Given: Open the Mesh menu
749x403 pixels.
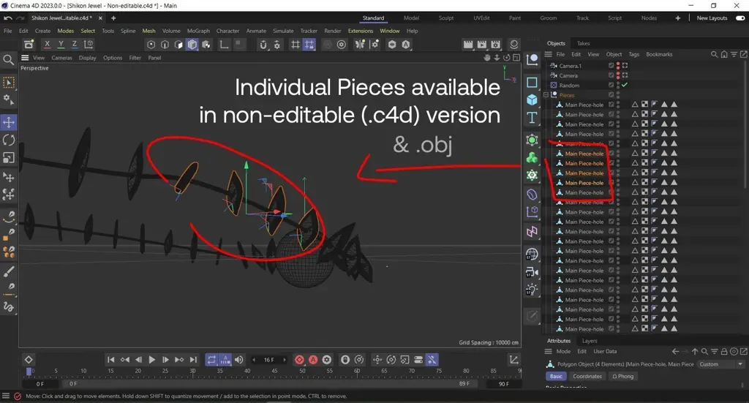Looking at the screenshot, I should click(x=148, y=31).
